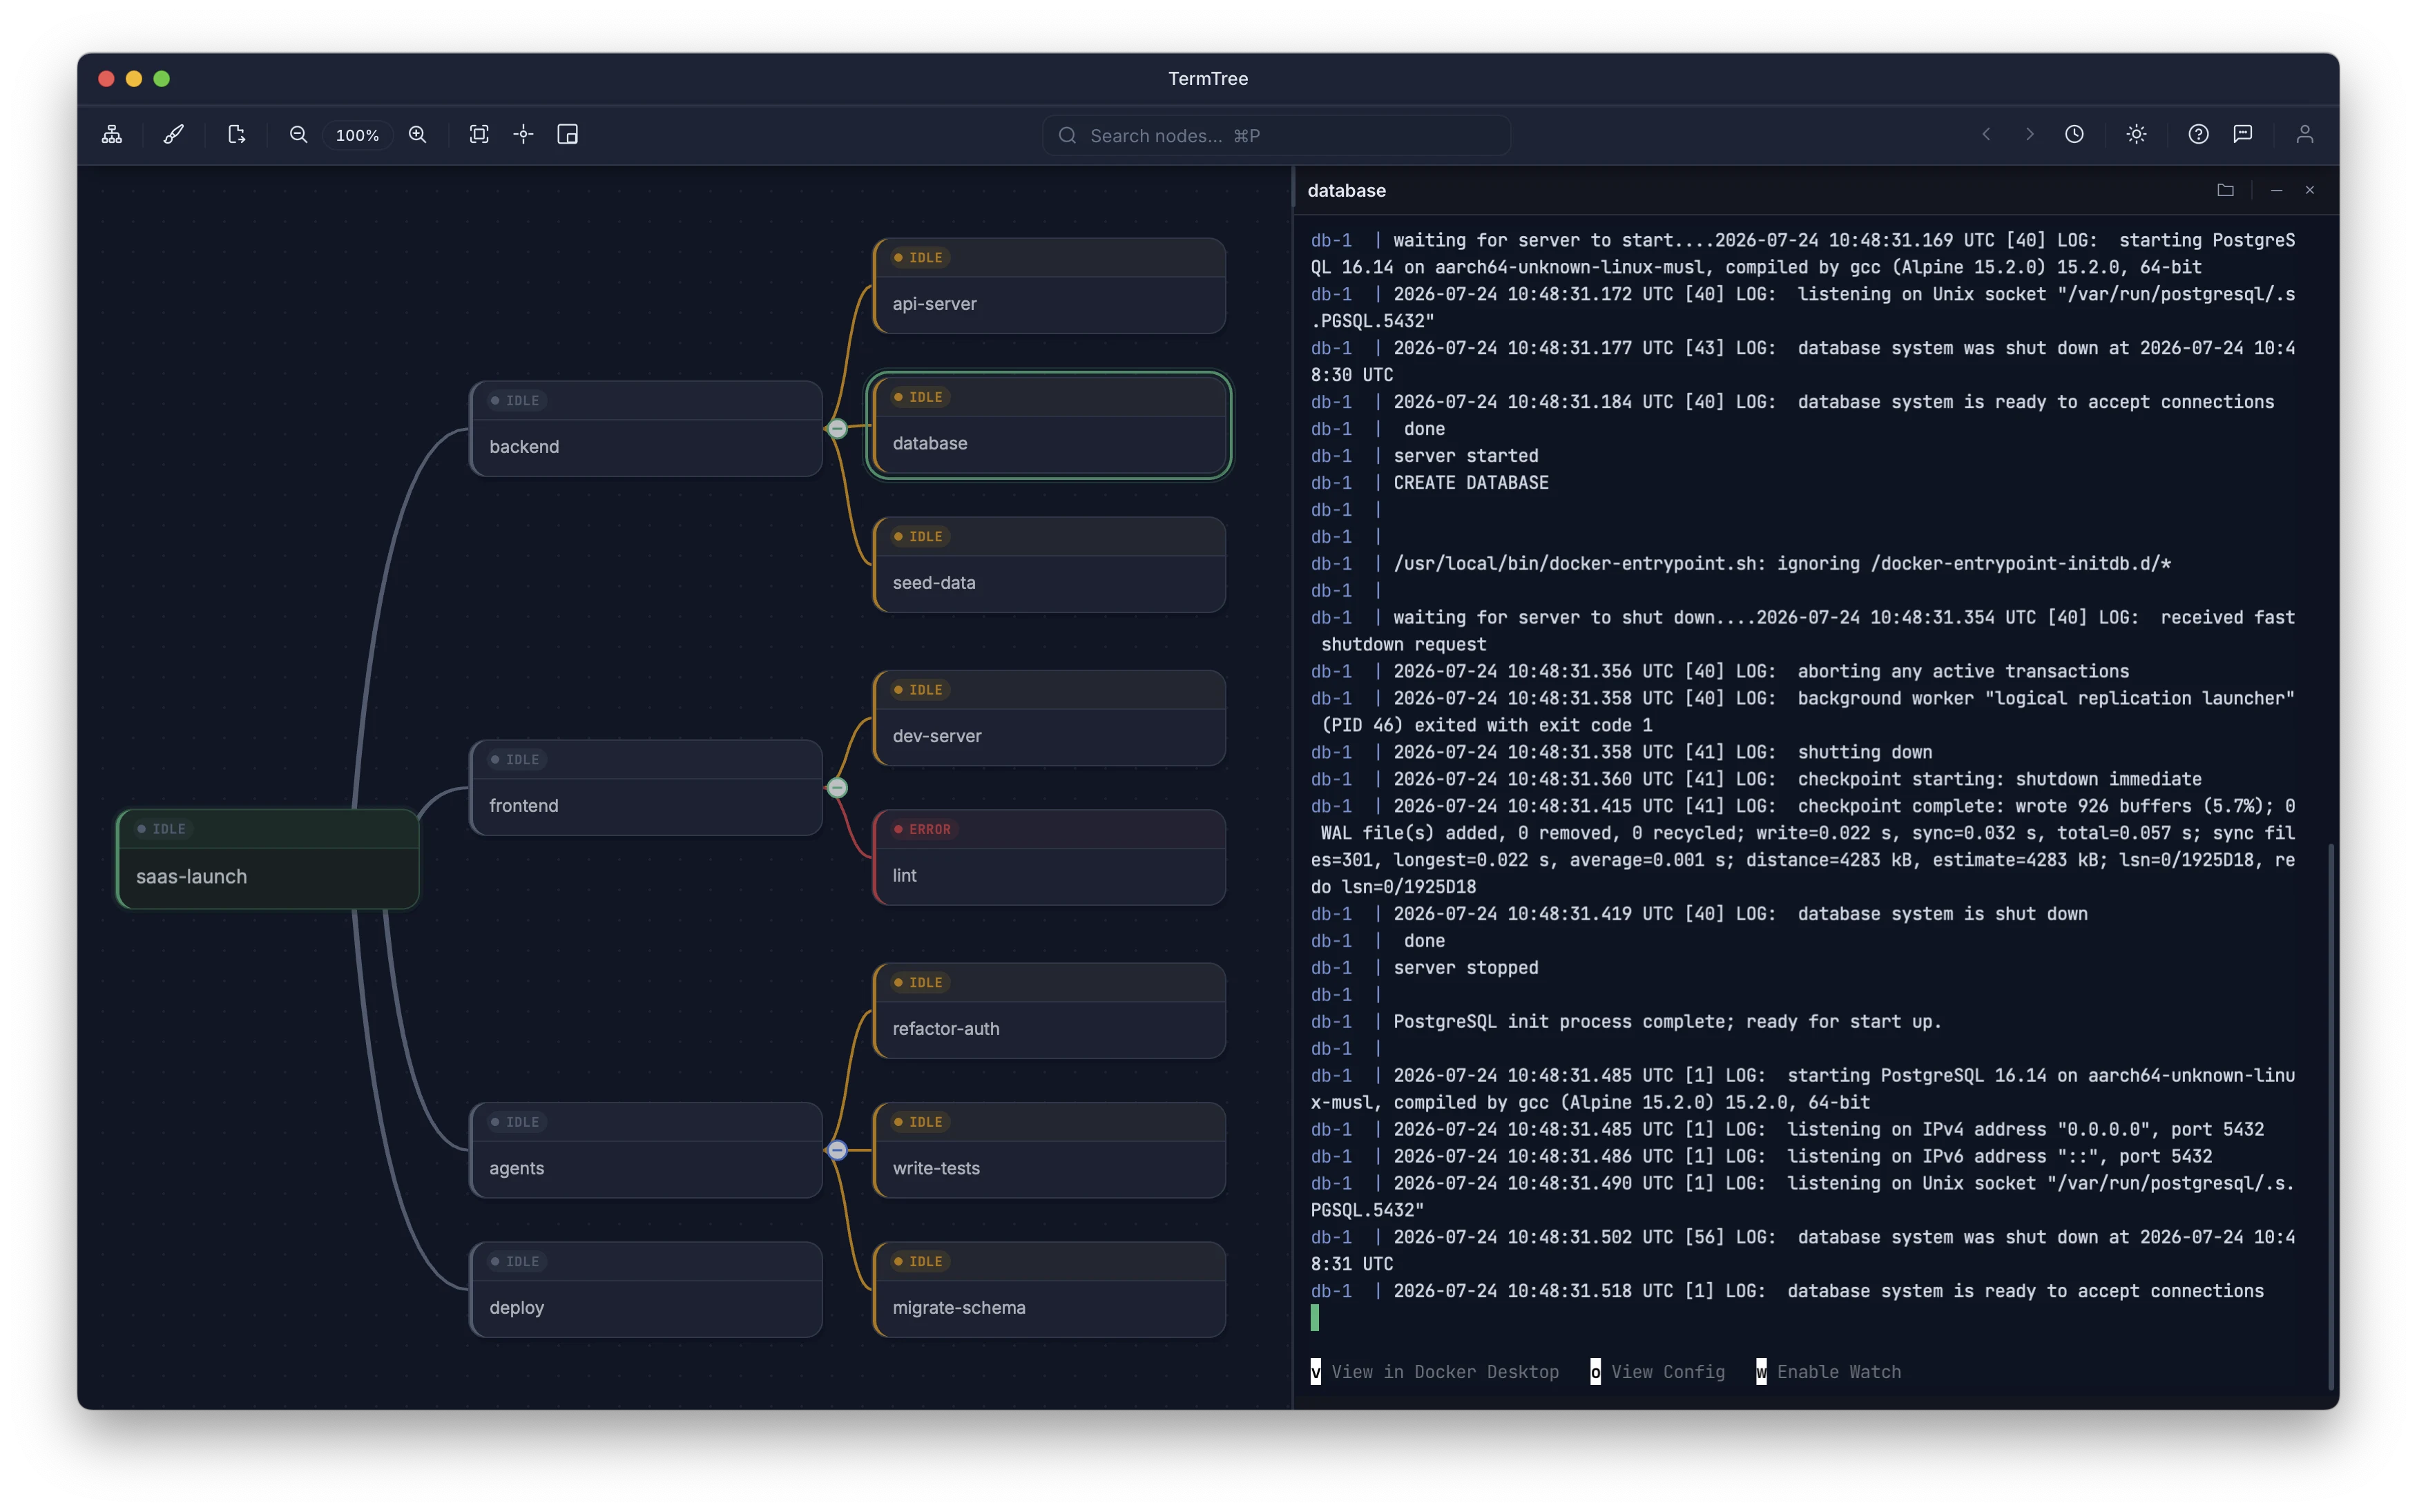
Task: Select the migrate-schema node
Action: tap(1049, 1290)
